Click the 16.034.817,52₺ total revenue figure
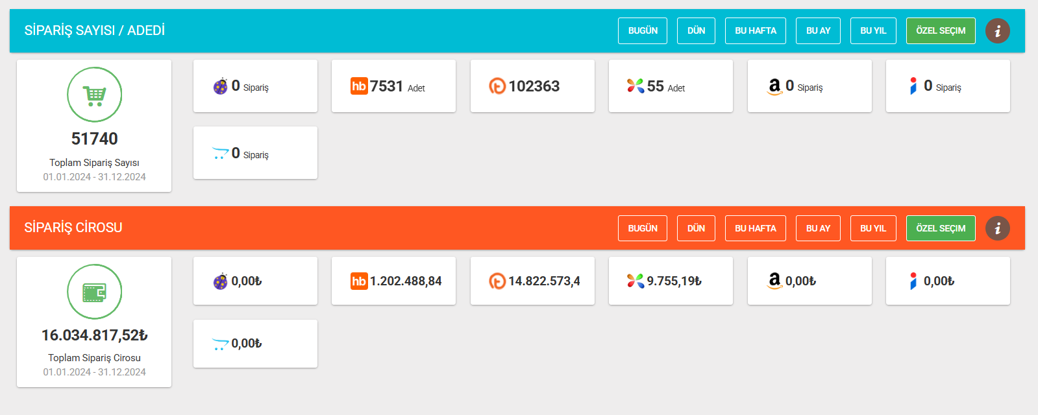This screenshot has width=1038, height=415. [x=95, y=335]
